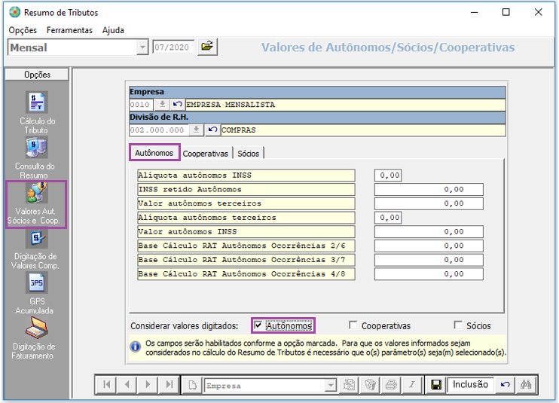Click INSS retido Autônomos value field

point(429,189)
